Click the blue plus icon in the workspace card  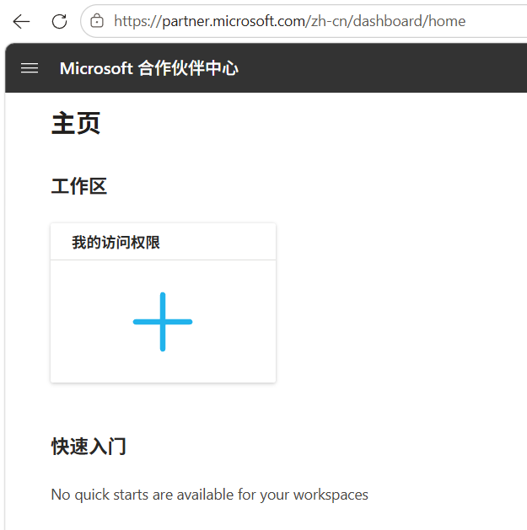click(x=163, y=322)
